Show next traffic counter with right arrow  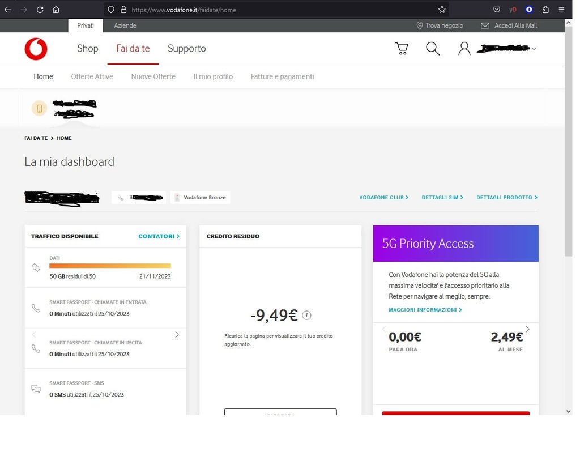tap(177, 335)
